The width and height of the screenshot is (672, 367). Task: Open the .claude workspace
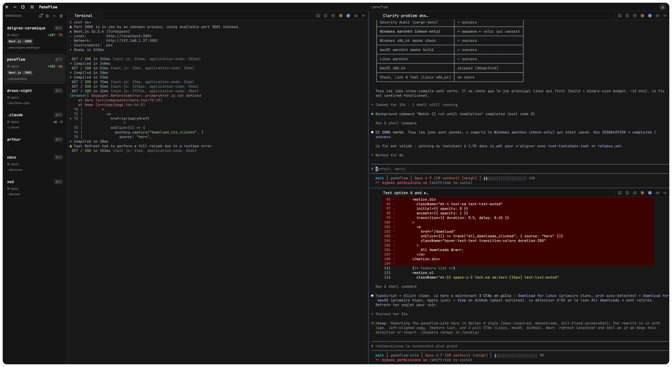click(35, 121)
